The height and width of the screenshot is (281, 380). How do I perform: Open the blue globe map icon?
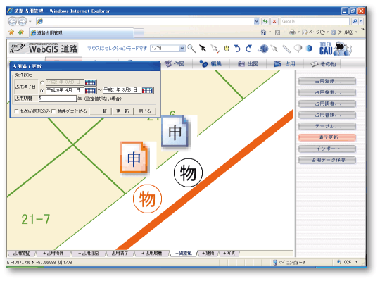coord(263,49)
